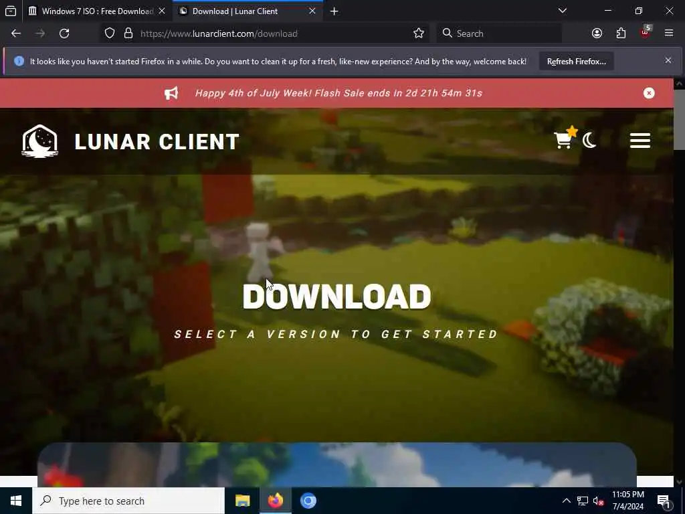The height and width of the screenshot is (514, 685).
Task: Click the Firefox taskbar icon
Action: coord(275,501)
